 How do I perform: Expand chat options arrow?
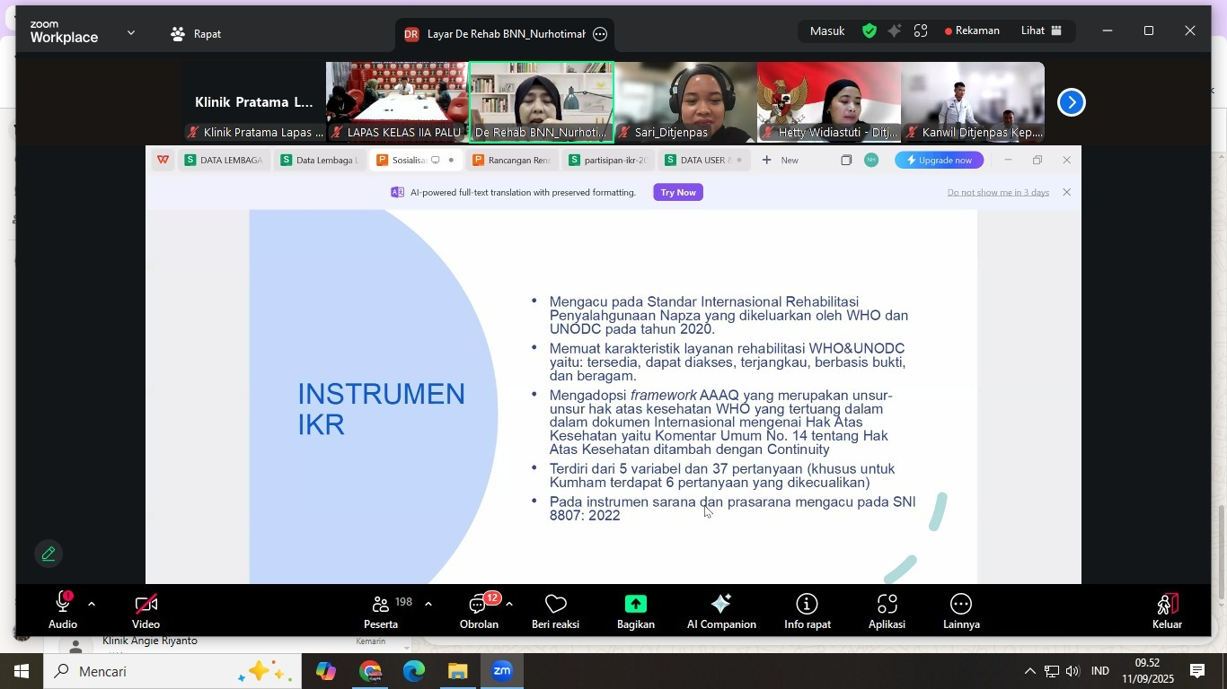point(509,605)
